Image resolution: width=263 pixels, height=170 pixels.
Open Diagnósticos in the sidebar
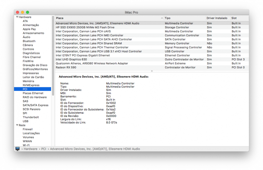click(x=31, y=53)
